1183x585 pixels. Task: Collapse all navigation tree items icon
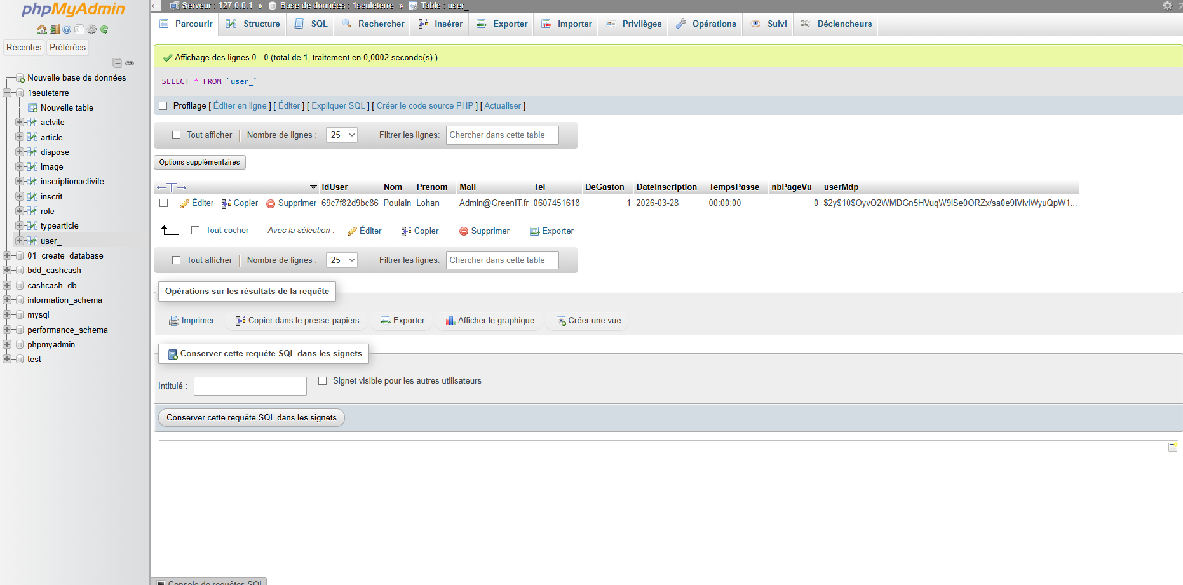117,63
